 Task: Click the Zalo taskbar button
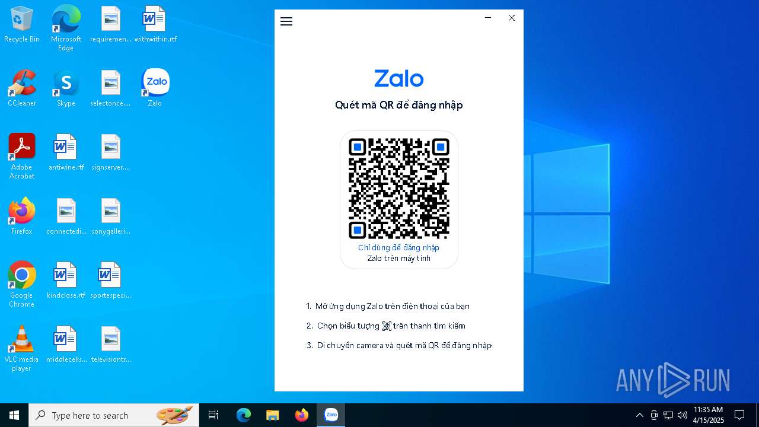tap(331, 415)
